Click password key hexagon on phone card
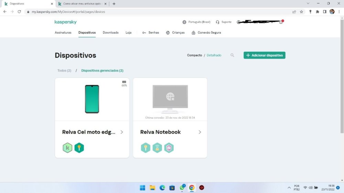 [x=79, y=148]
